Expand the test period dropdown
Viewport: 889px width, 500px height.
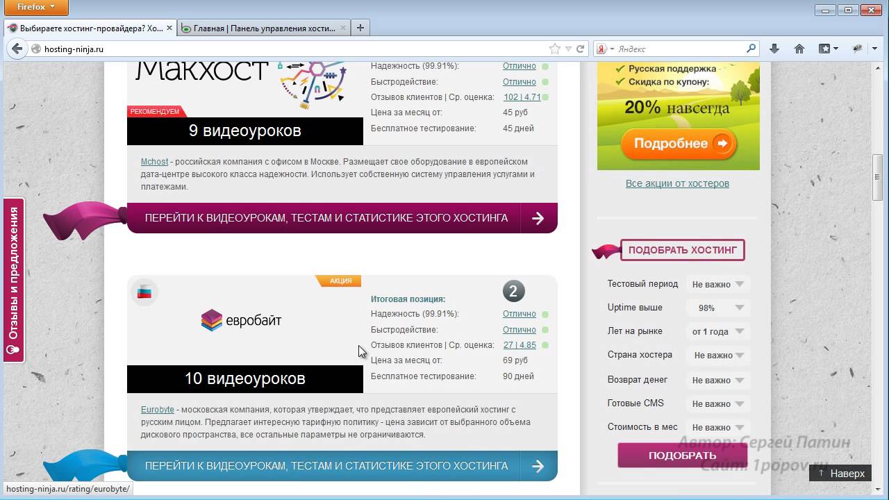click(x=717, y=284)
